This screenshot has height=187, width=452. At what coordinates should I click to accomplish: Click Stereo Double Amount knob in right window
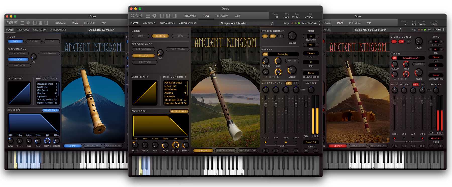click(x=418, y=41)
